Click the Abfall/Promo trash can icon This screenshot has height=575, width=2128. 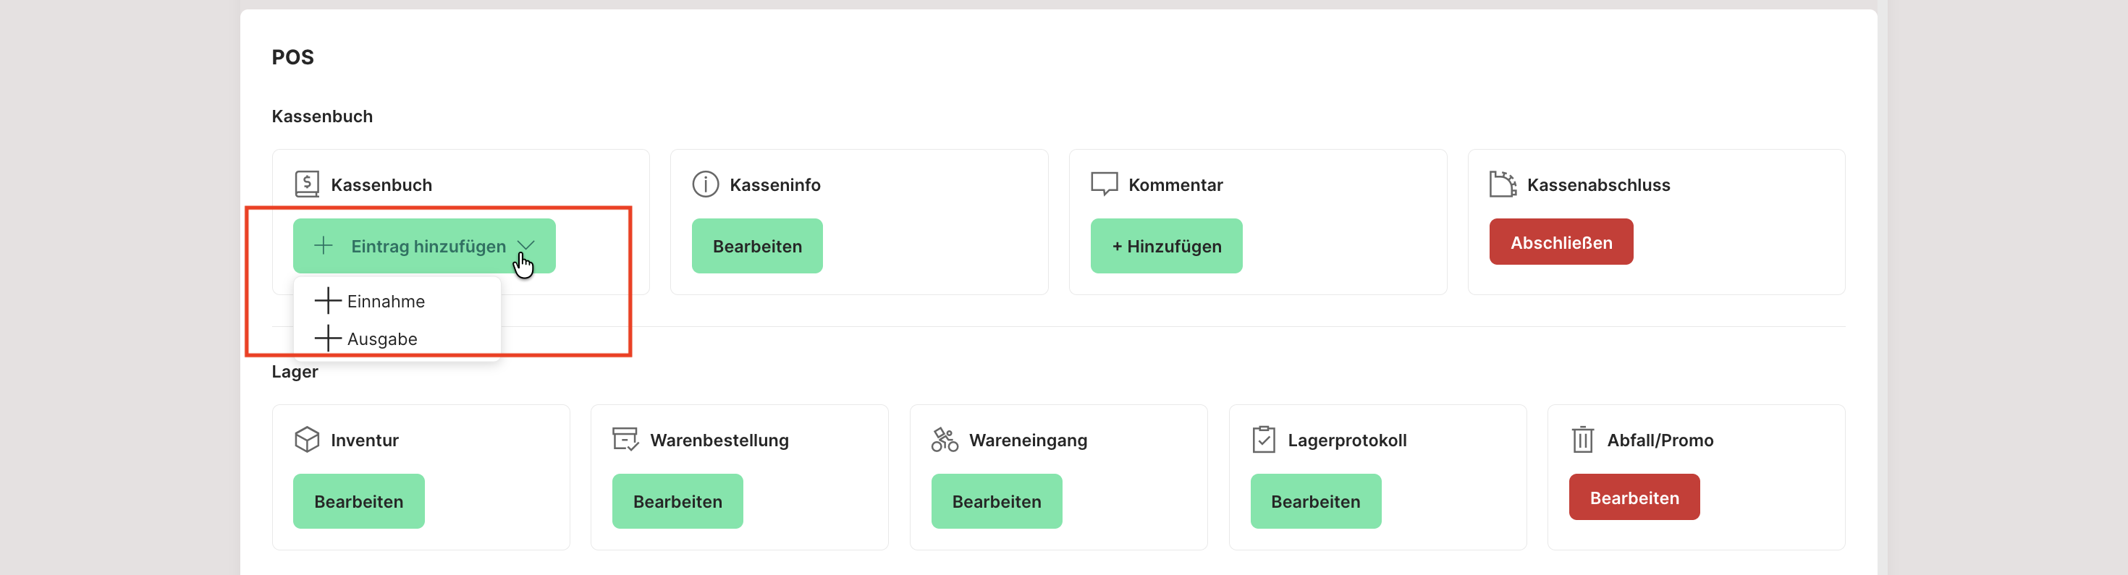1582,440
